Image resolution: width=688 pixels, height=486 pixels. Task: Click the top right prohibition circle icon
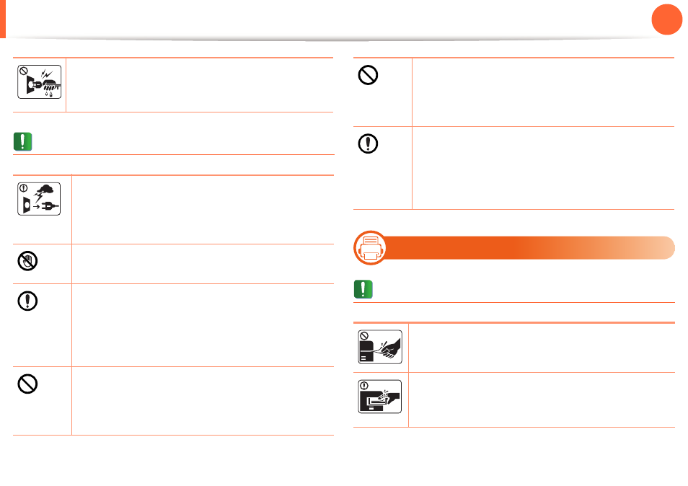368,75
